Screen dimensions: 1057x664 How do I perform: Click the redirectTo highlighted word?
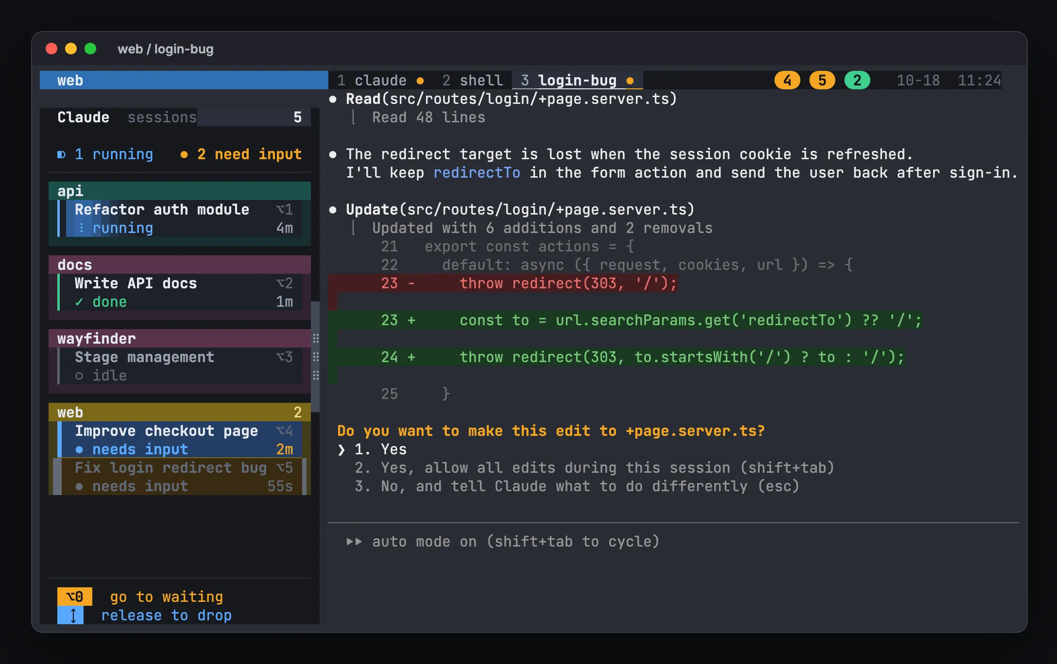pyautogui.click(x=477, y=173)
